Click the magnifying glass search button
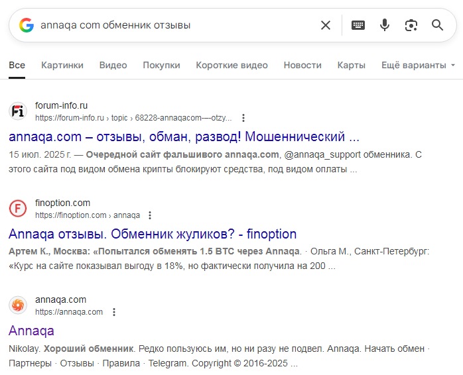This screenshot has width=463, height=375. pos(438,25)
